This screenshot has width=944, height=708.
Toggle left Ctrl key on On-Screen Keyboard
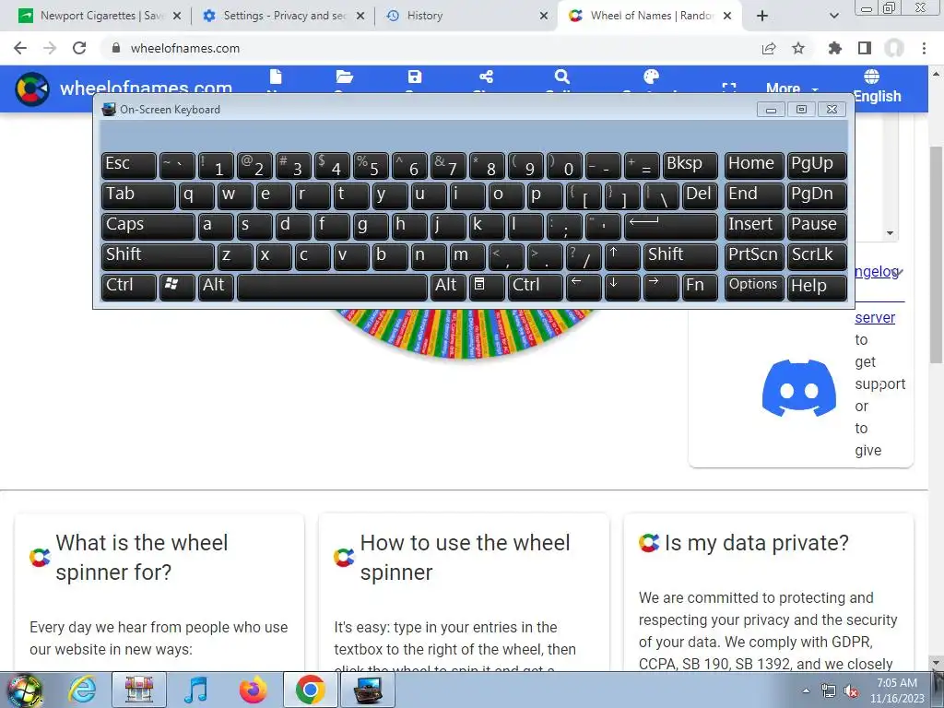click(129, 287)
